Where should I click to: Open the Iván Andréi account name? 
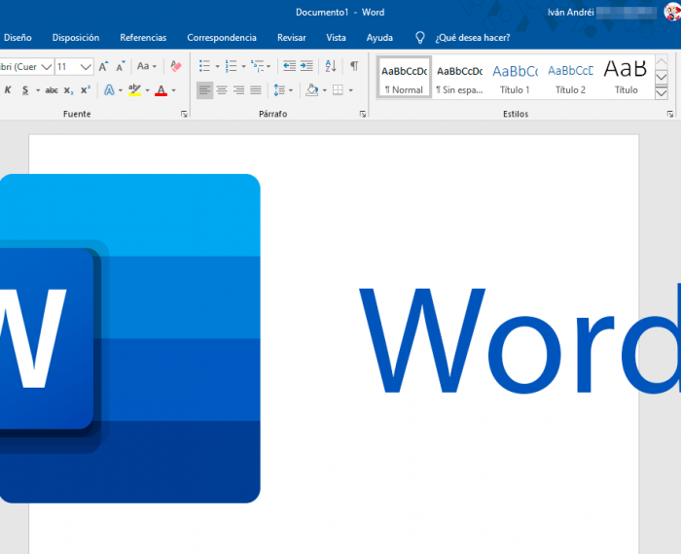[x=571, y=12]
